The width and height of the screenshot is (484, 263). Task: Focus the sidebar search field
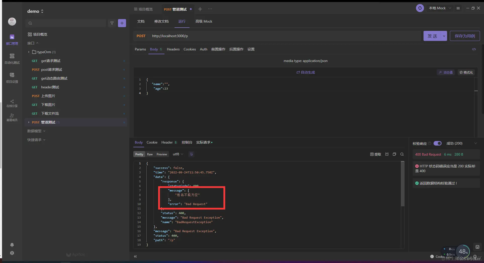(66, 23)
